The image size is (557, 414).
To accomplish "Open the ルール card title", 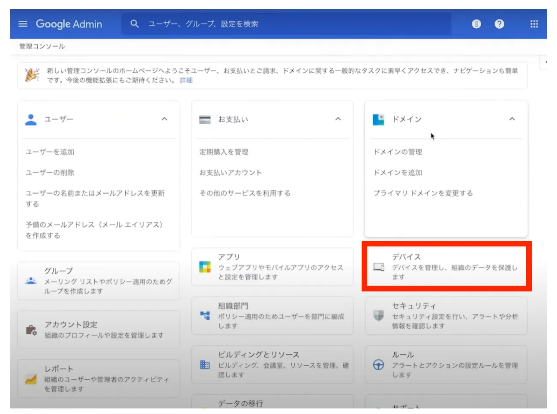I will pyautogui.click(x=403, y=354).
